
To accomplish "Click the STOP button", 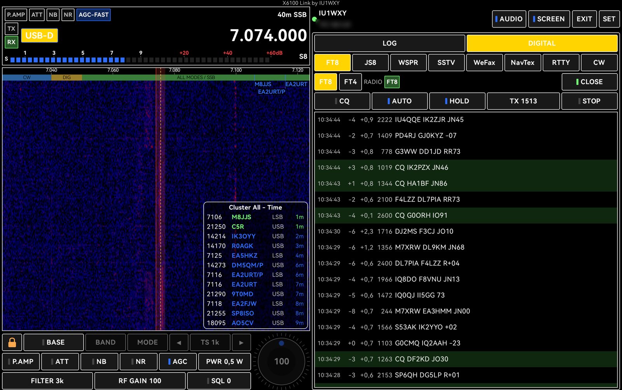I will click(589, 101).
